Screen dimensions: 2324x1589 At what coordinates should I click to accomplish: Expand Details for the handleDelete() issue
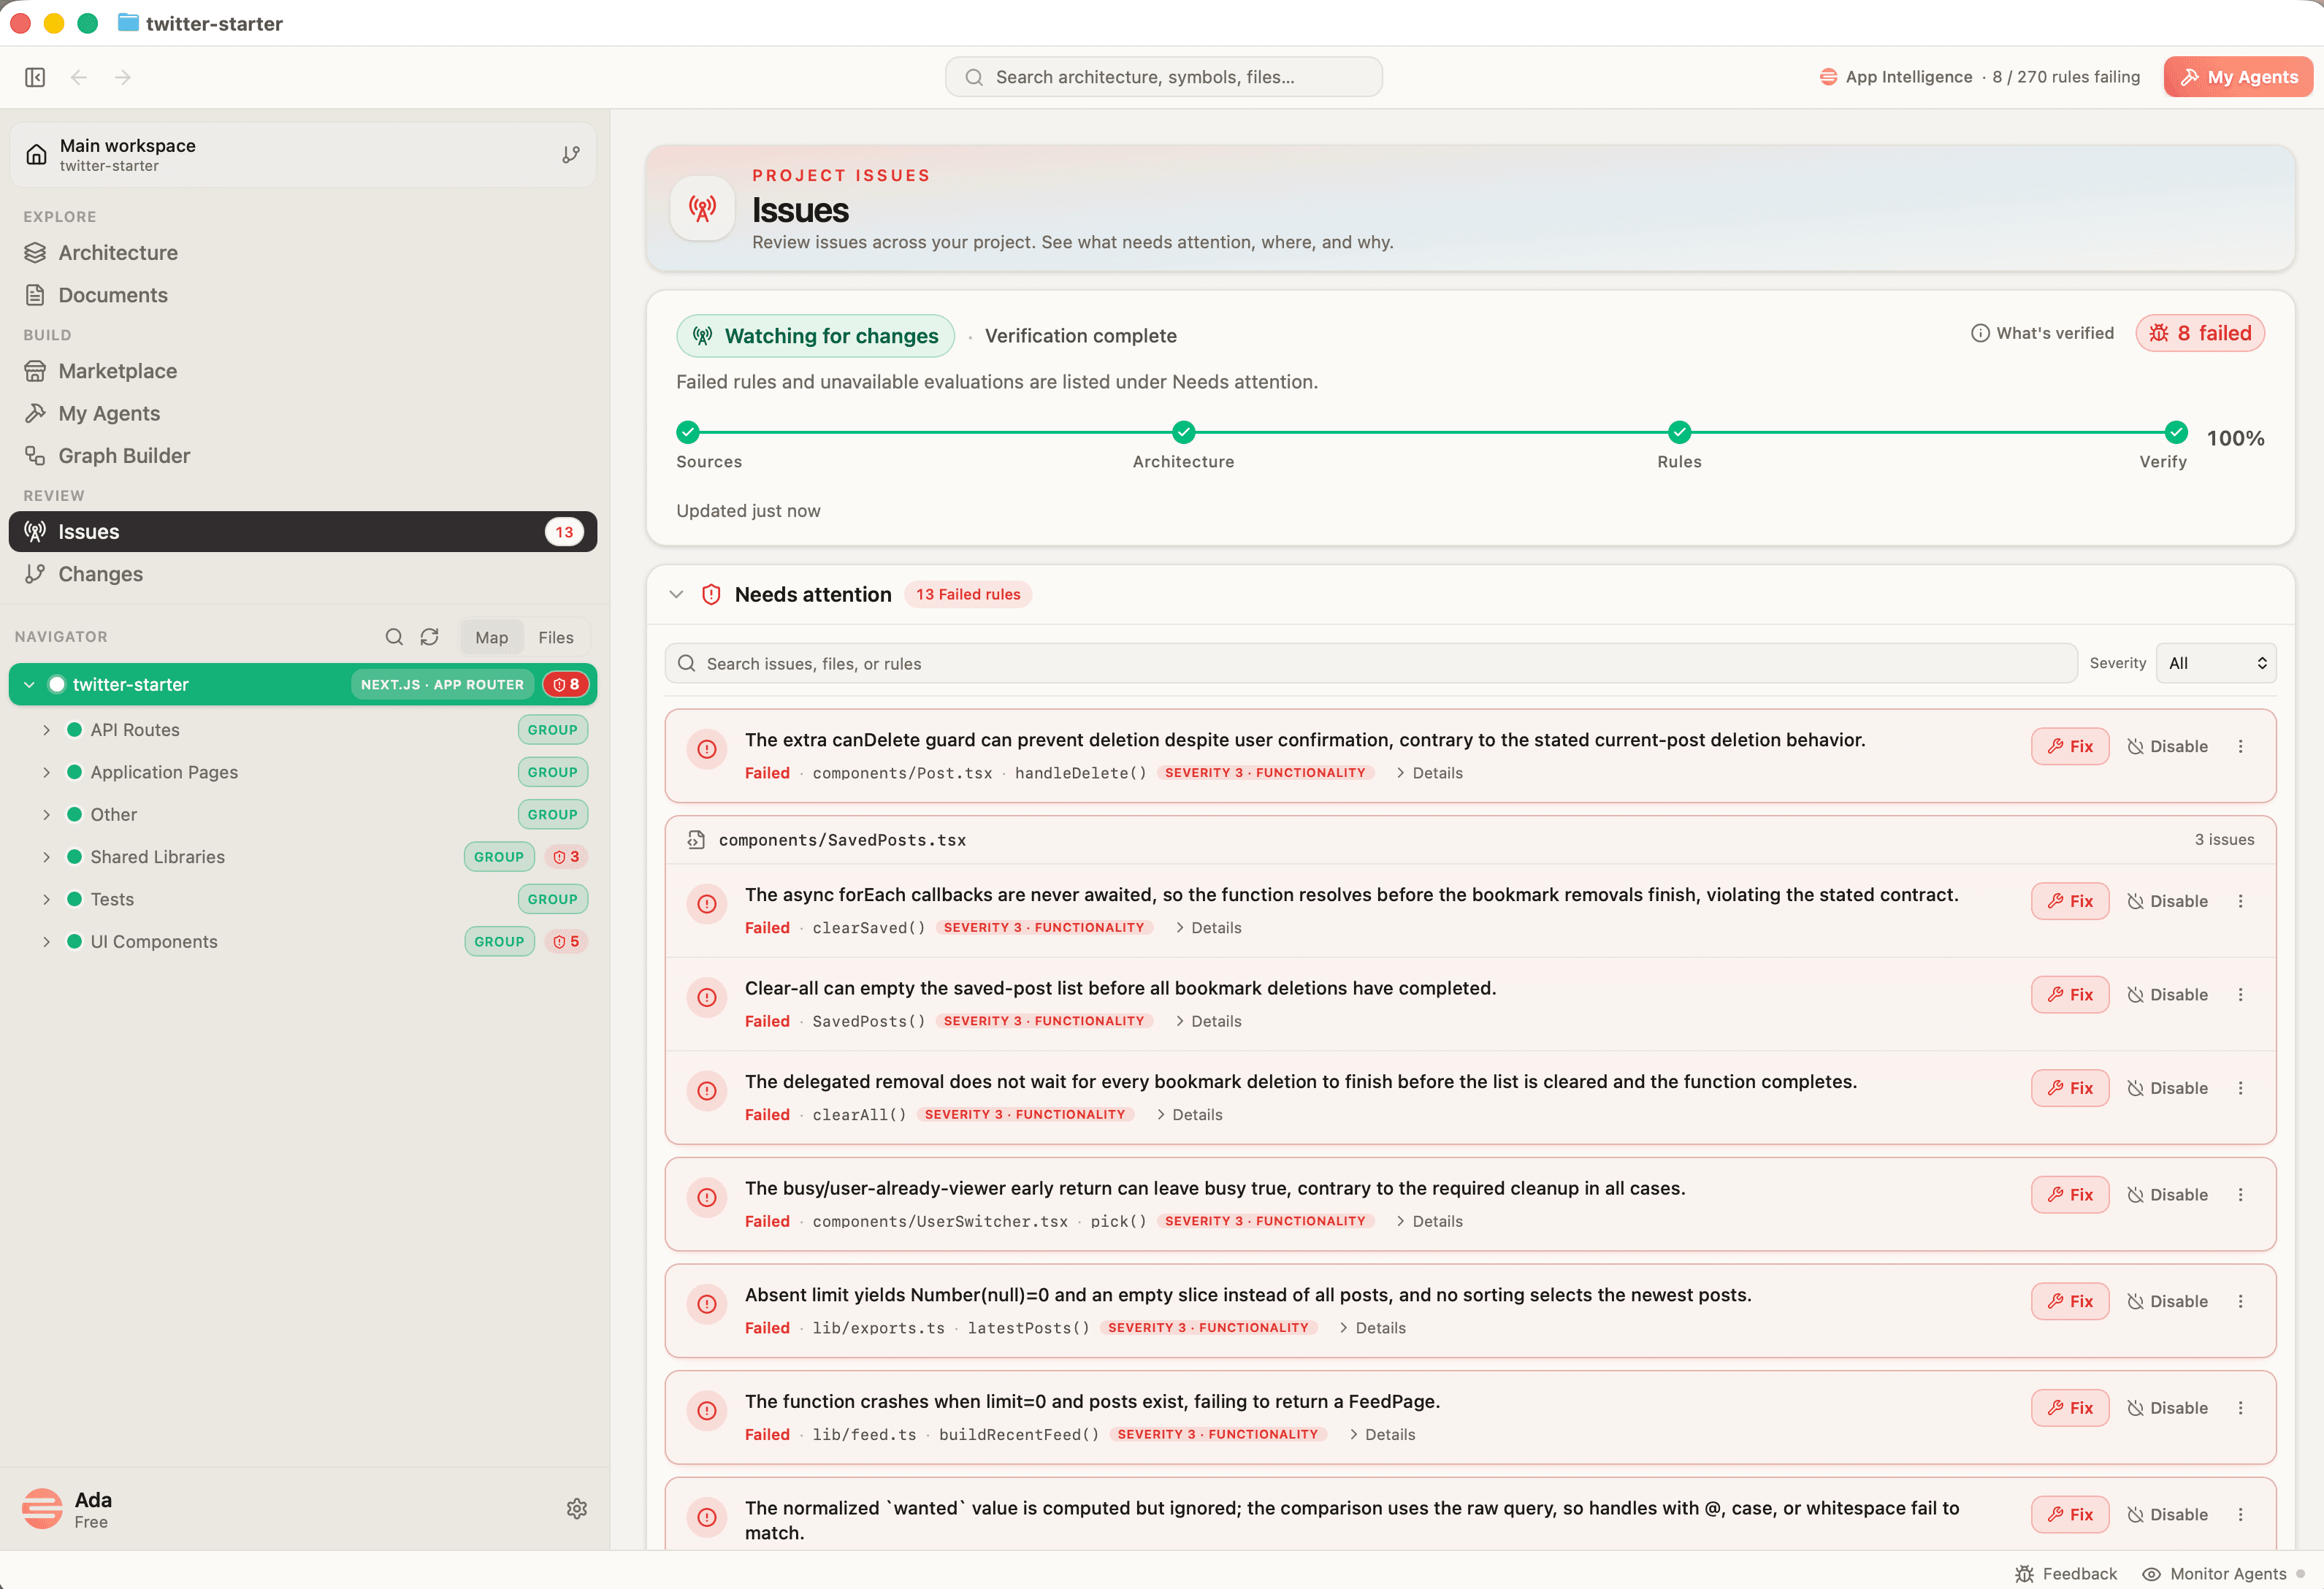(x=1429, y=773)
